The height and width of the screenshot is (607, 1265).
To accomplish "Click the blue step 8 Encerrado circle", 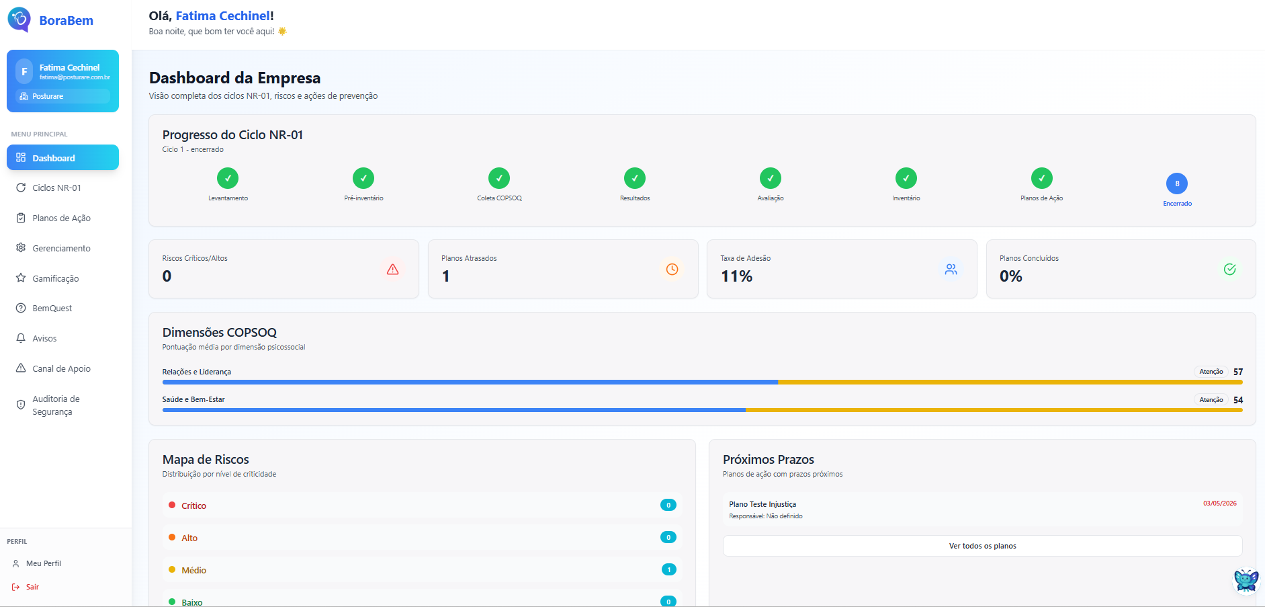I will coord(1177,184).
